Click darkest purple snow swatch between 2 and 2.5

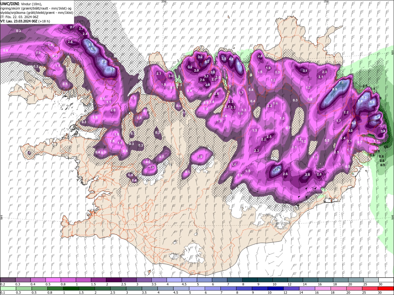pos(113,280)
